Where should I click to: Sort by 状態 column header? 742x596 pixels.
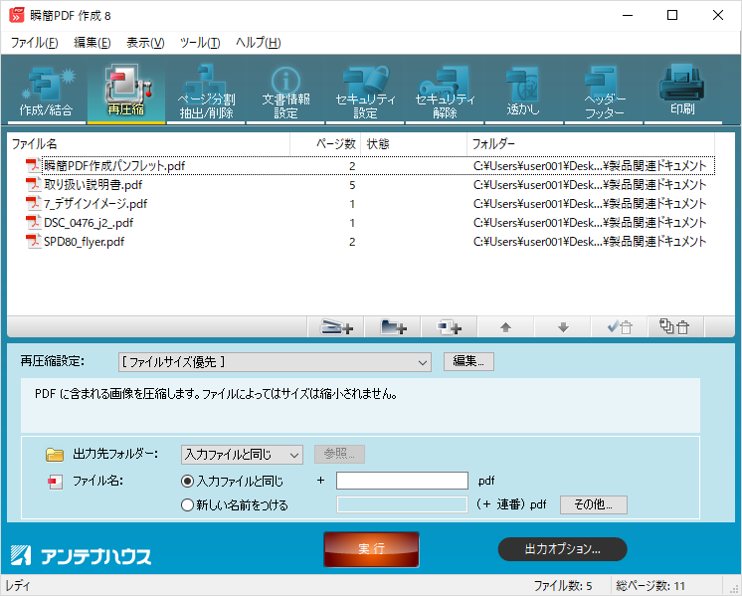click(414, 144)
